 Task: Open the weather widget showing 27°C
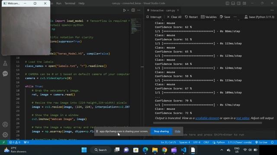pos(15,150)
